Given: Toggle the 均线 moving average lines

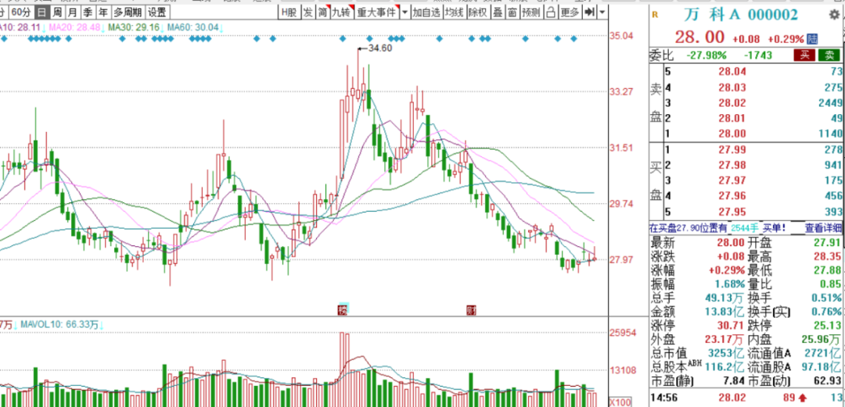Looking at the screenshot, I should tap(455, 12).
